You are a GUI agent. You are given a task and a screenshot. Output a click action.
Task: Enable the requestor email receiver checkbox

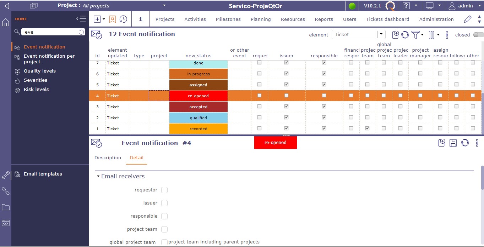[x=164, y=190]
